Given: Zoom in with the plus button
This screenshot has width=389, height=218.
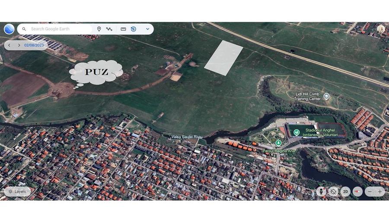Looking at the screenshot, I should point(380,192).
